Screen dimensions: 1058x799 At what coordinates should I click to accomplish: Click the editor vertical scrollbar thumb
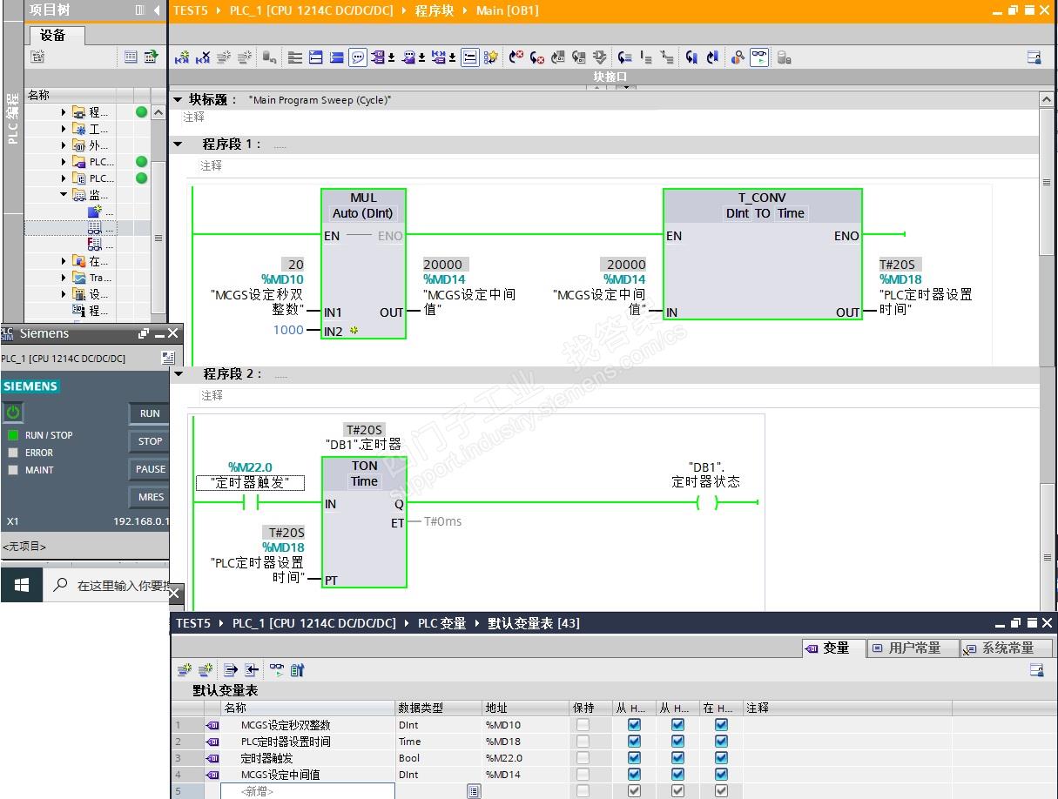[x=1048, y=183]
